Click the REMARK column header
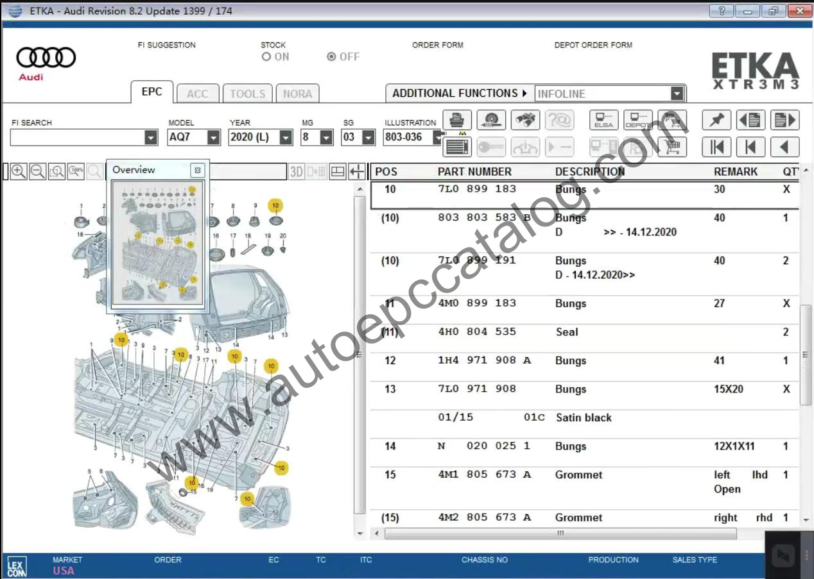The width and height of the screenshot is (814, 579). 736,172
